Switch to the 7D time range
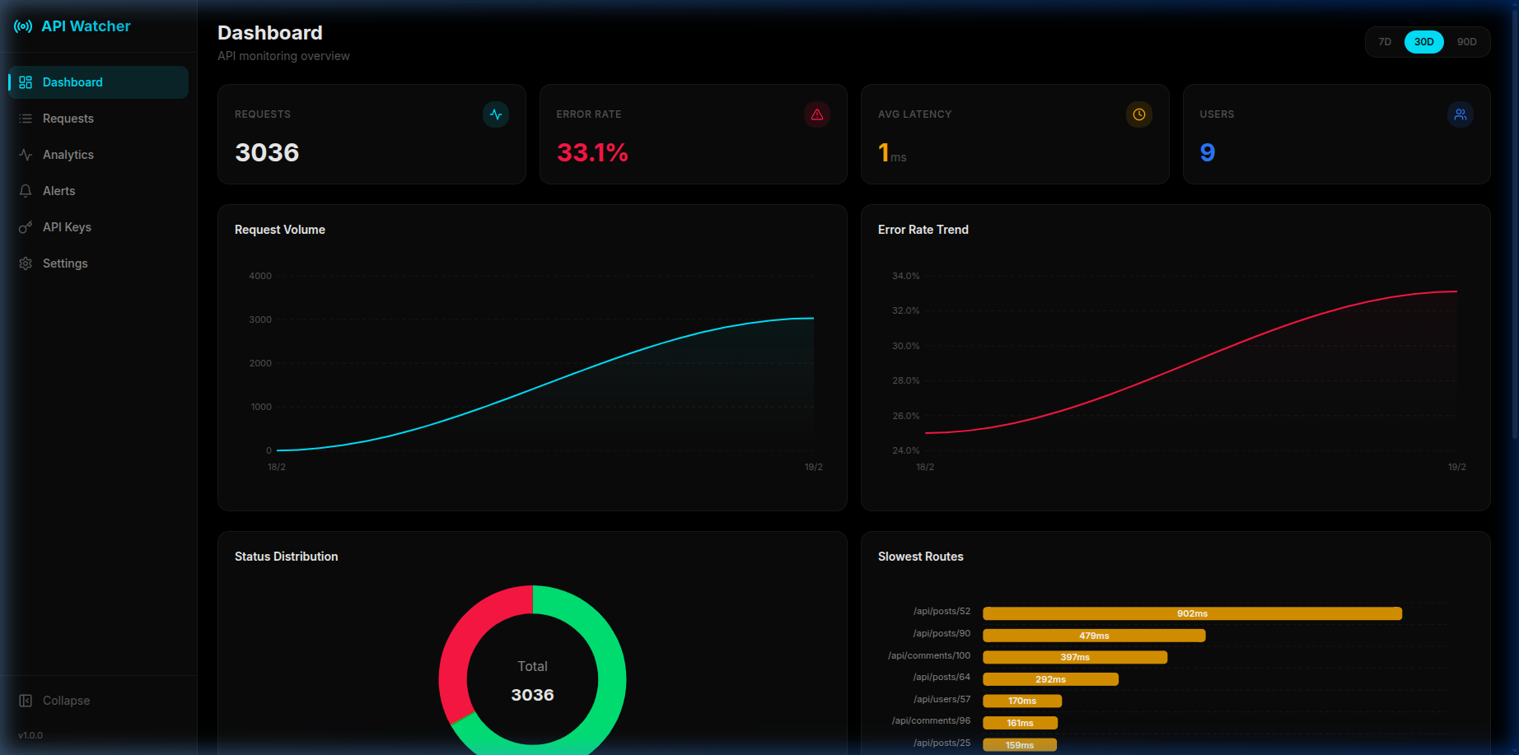The image size is (1519, 755). [1385, 41]
